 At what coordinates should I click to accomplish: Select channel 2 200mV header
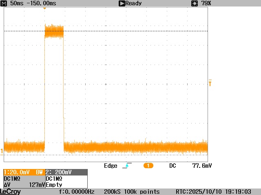(x=58, y=172)
